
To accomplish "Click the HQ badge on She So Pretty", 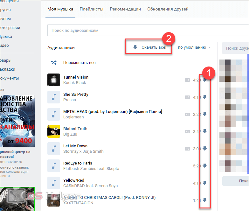I will pos(187,97).
